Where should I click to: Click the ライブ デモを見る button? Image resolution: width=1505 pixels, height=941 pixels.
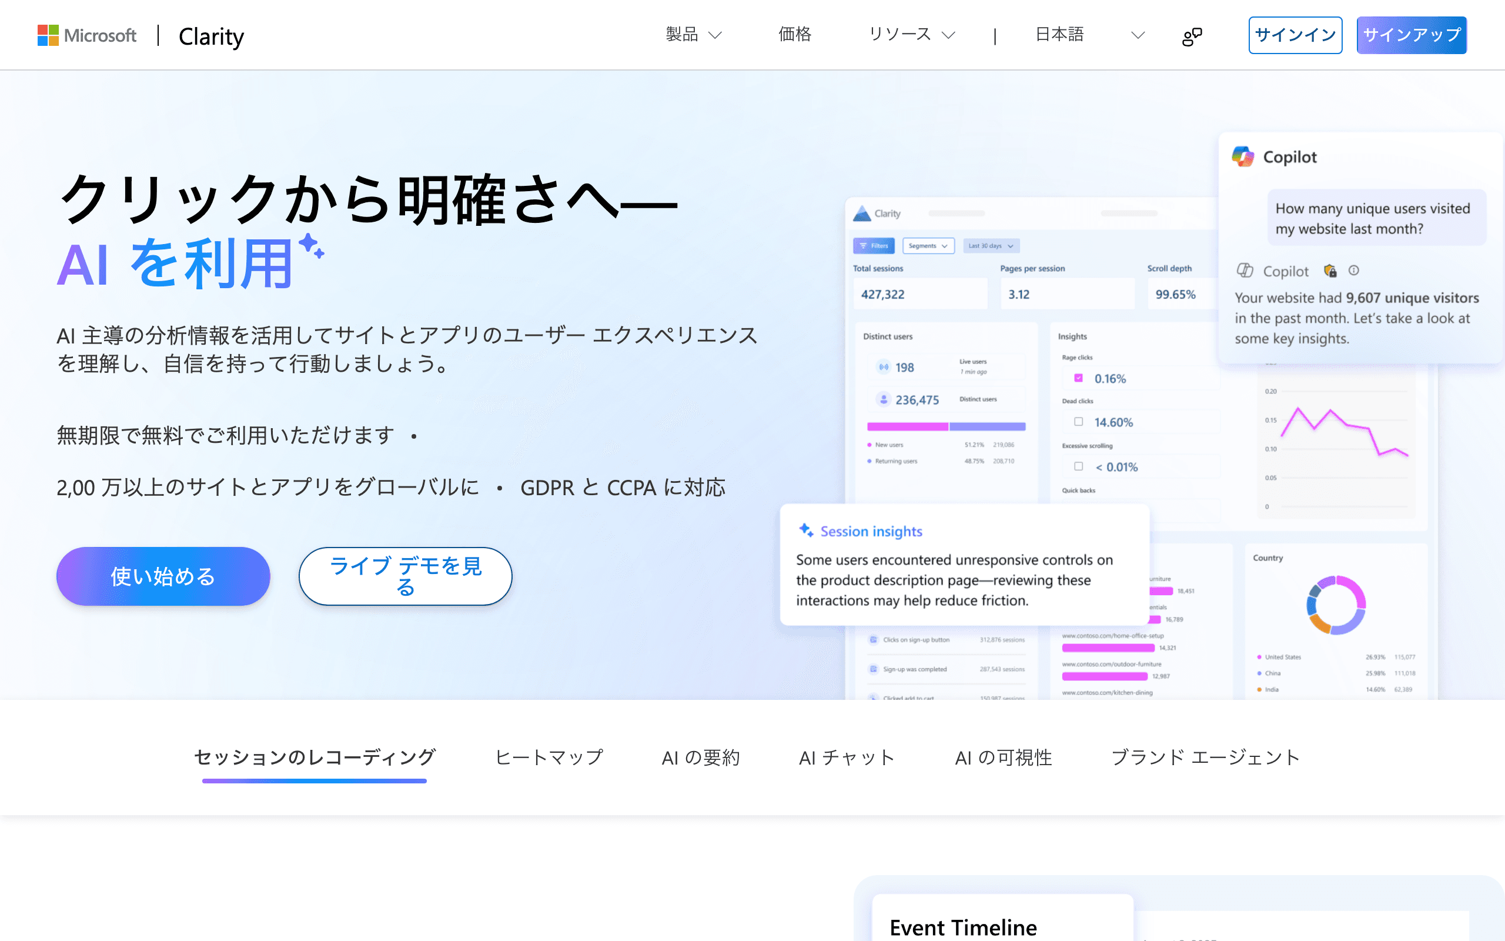pyautogui.click(x=406, y=576)
